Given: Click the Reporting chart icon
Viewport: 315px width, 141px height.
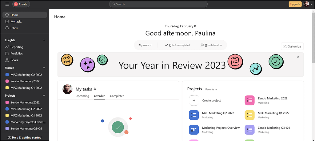Looking at the screenshot, I should click(x=7, y=47).
